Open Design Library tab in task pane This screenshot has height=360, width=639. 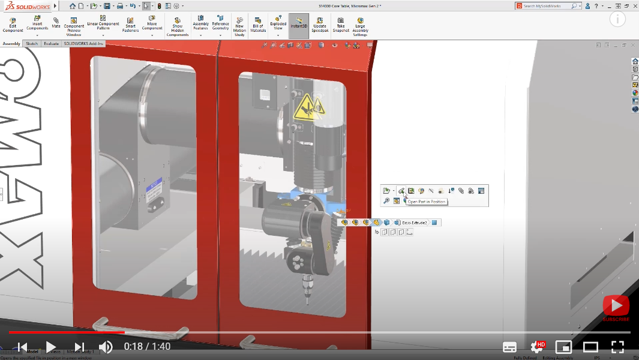point(635,70)
